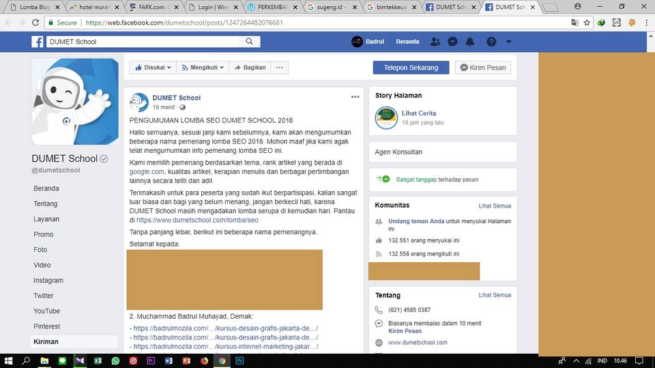The height and width of the screenshot is (368, 655).
Task: Open File Explorer from the taskbar
Action: point(44,360)
